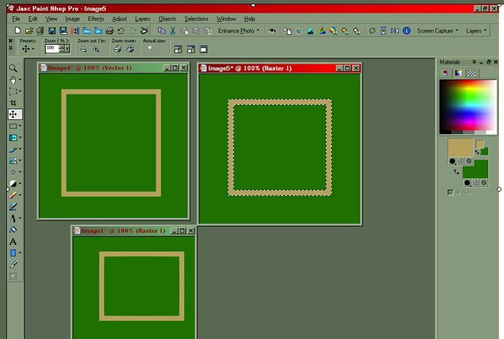Click the Save icon in toolbar
The width and height of the screenshot is (504, 339).
52,30
